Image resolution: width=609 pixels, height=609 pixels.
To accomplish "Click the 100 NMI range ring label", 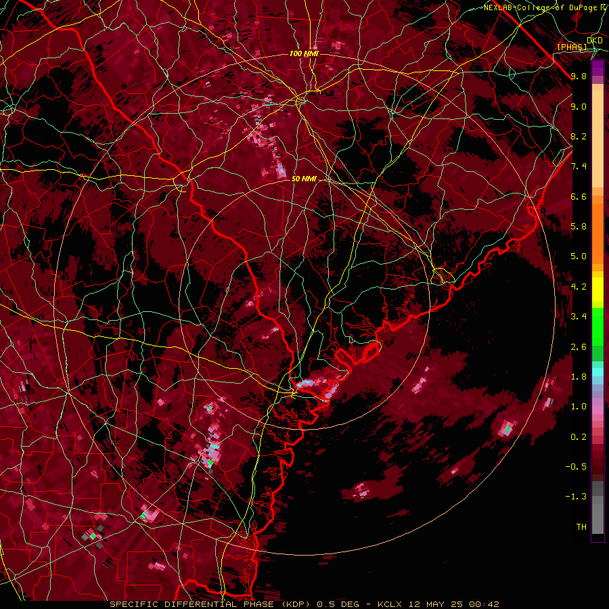I will click(x=304, y=53).
